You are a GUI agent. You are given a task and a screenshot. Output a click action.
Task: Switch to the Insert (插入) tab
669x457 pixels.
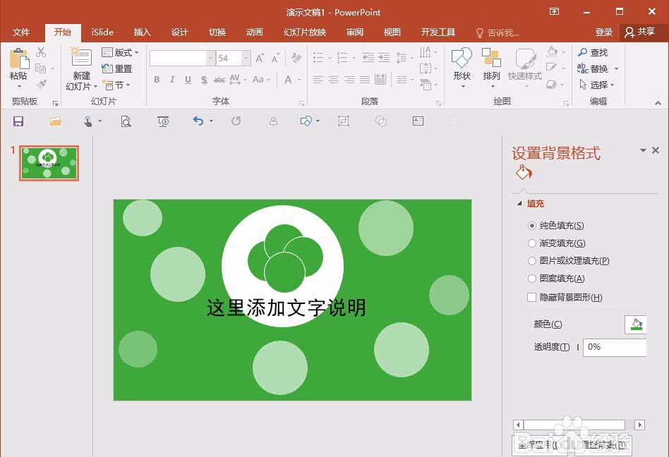[x=142, y=32]
